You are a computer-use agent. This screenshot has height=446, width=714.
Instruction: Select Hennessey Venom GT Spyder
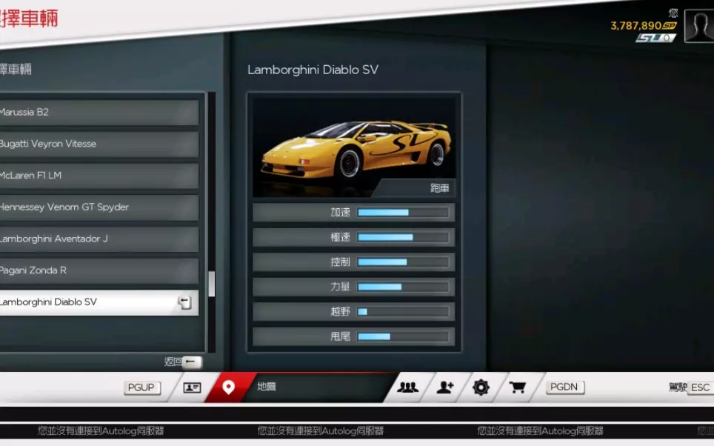click(x=99, y=207)
